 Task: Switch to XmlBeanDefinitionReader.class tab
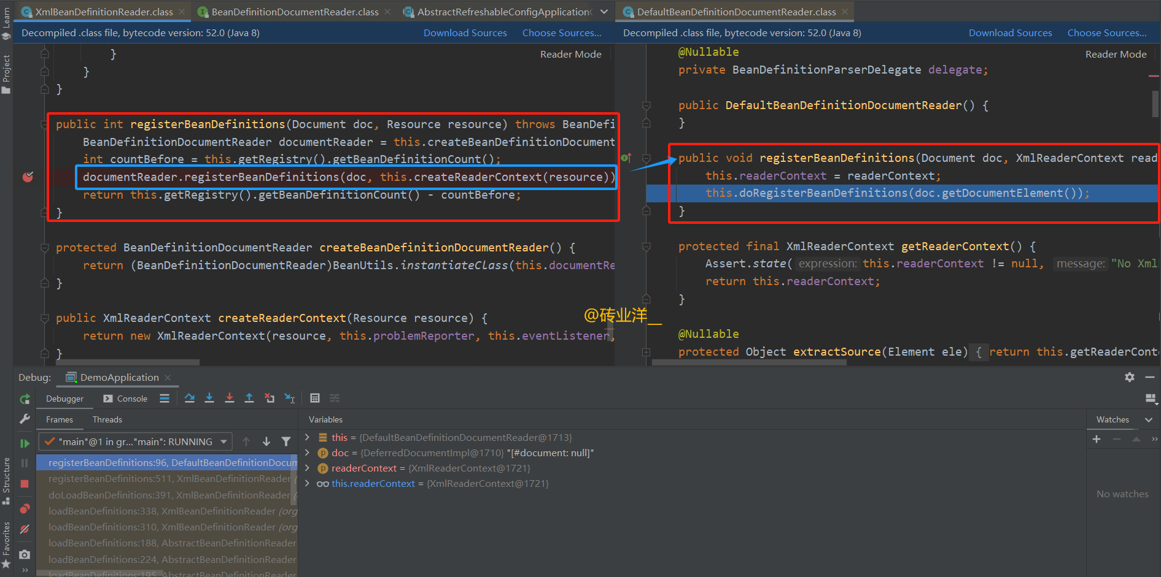[104, 12]
